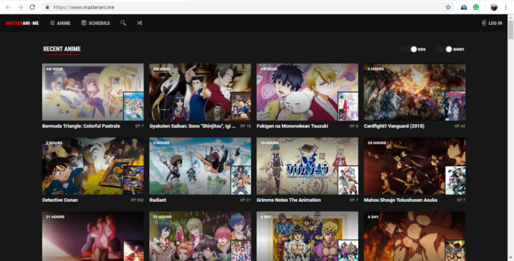Open the green Grammarly extension icon

pos(476,7)
